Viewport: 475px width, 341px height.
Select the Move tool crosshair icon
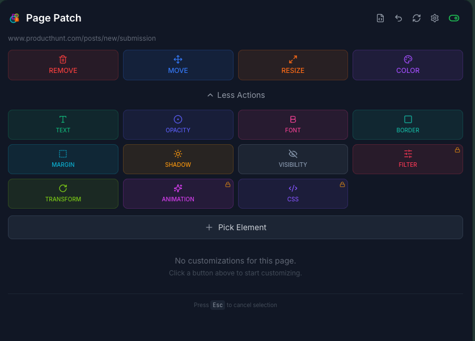(178, 59)
